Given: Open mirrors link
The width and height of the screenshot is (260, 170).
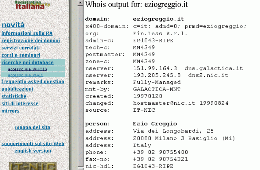Looking at the screenshot, I should pyautogui.click(x=11, y=111).
